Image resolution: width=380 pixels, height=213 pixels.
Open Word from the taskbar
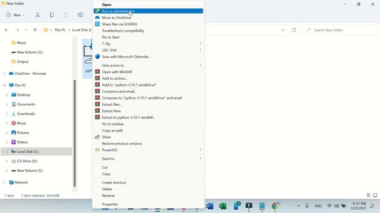[210, 206]
